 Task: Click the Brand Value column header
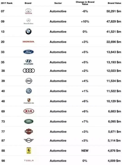(114, 3)
